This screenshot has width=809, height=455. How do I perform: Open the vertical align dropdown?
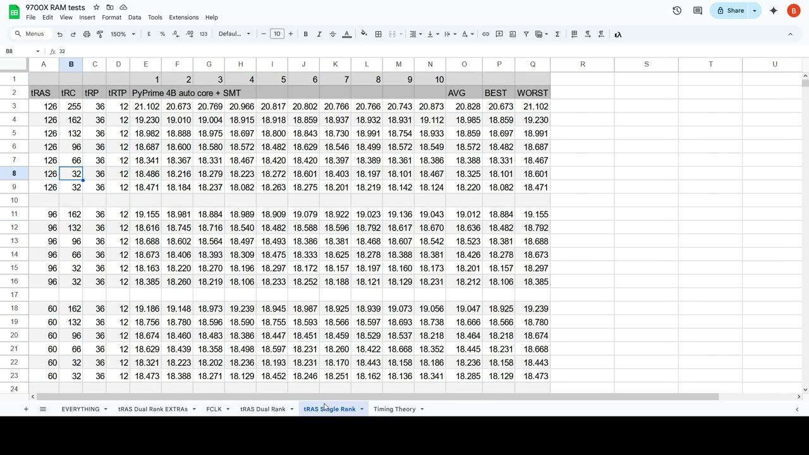[432, 34]
